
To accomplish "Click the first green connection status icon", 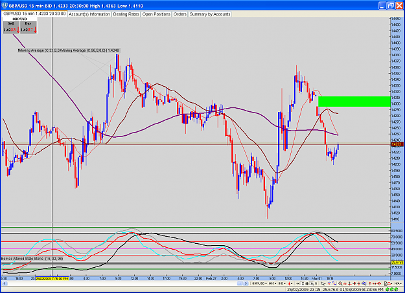I will point(388,290).
